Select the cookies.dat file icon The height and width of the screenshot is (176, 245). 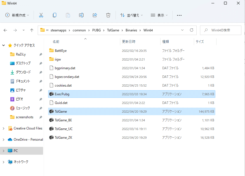pyautogui.click(x=51, y=85)
